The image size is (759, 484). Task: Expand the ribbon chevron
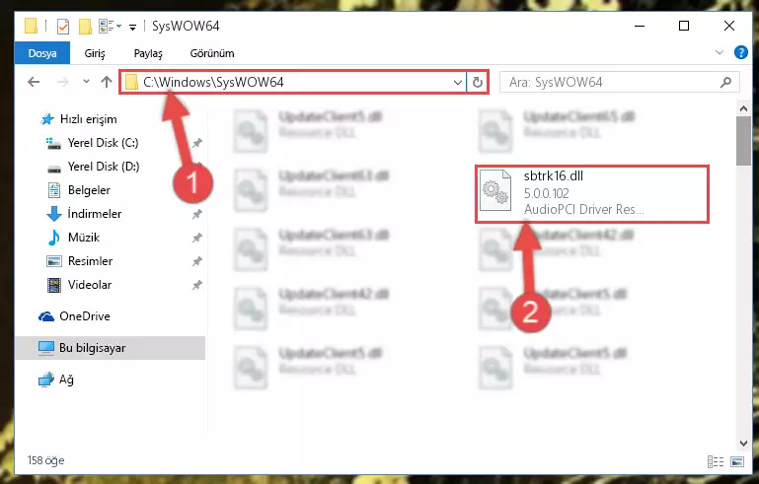[x=720, y=52]
